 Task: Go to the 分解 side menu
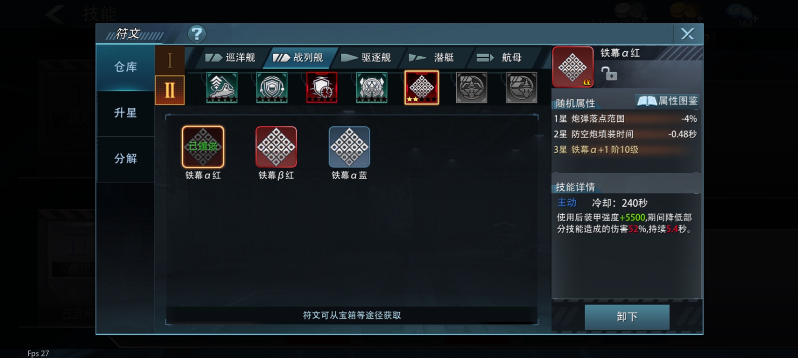(125, 159)
